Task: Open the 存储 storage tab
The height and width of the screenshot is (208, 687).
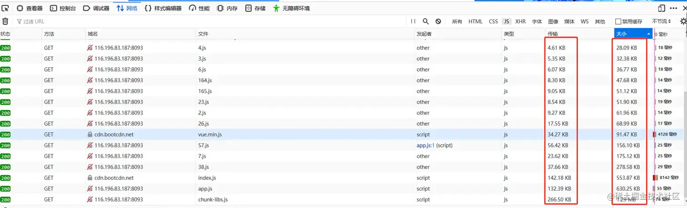Action: [x=255, y=8]
